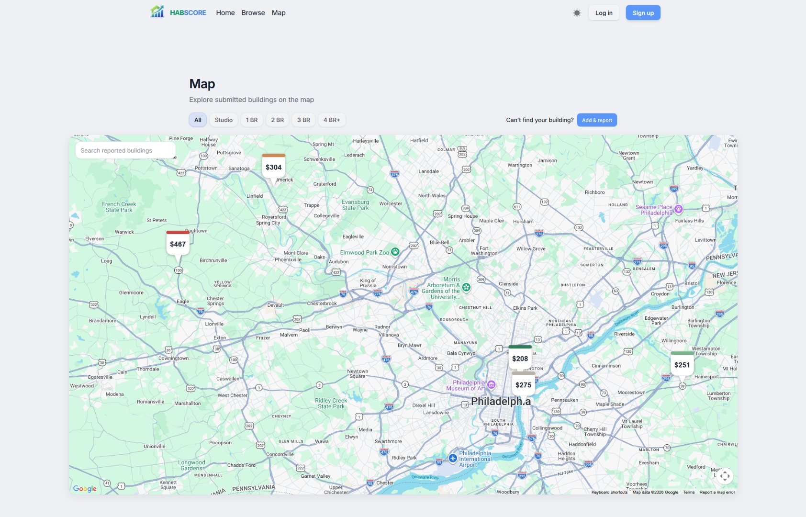
Task: Focus the Search reported buildings field
Action: coord(125,150)
